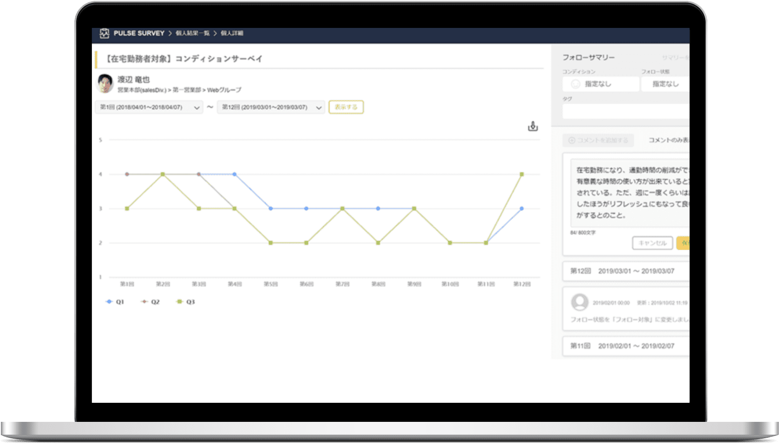781x444 pixels.
Task: Click the Q3 data point at 第2回
Action: (163, 174)
